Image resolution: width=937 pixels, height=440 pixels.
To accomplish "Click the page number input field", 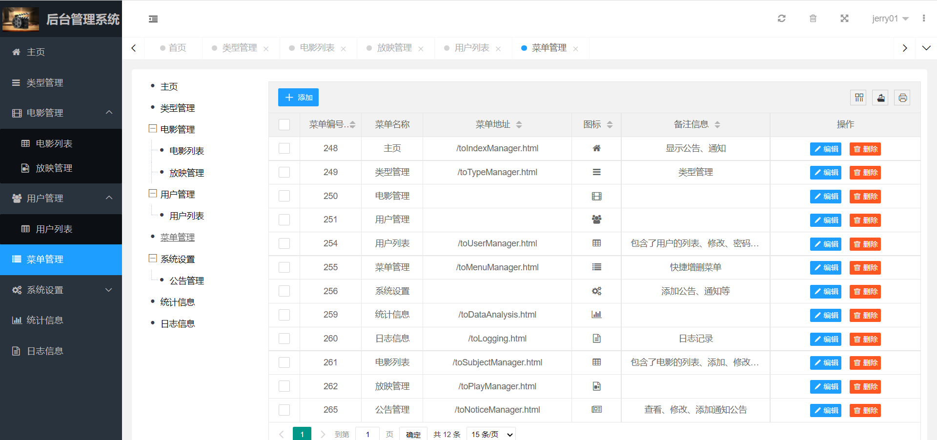I will (x=367, y=434).
